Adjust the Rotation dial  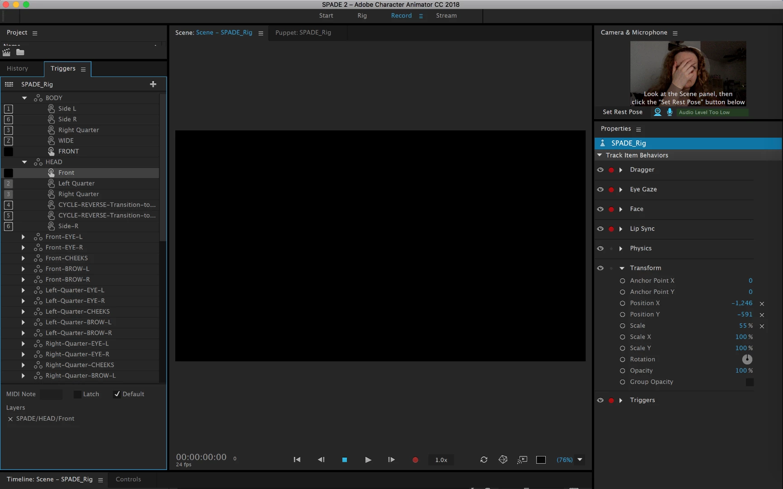pos(747,360)
